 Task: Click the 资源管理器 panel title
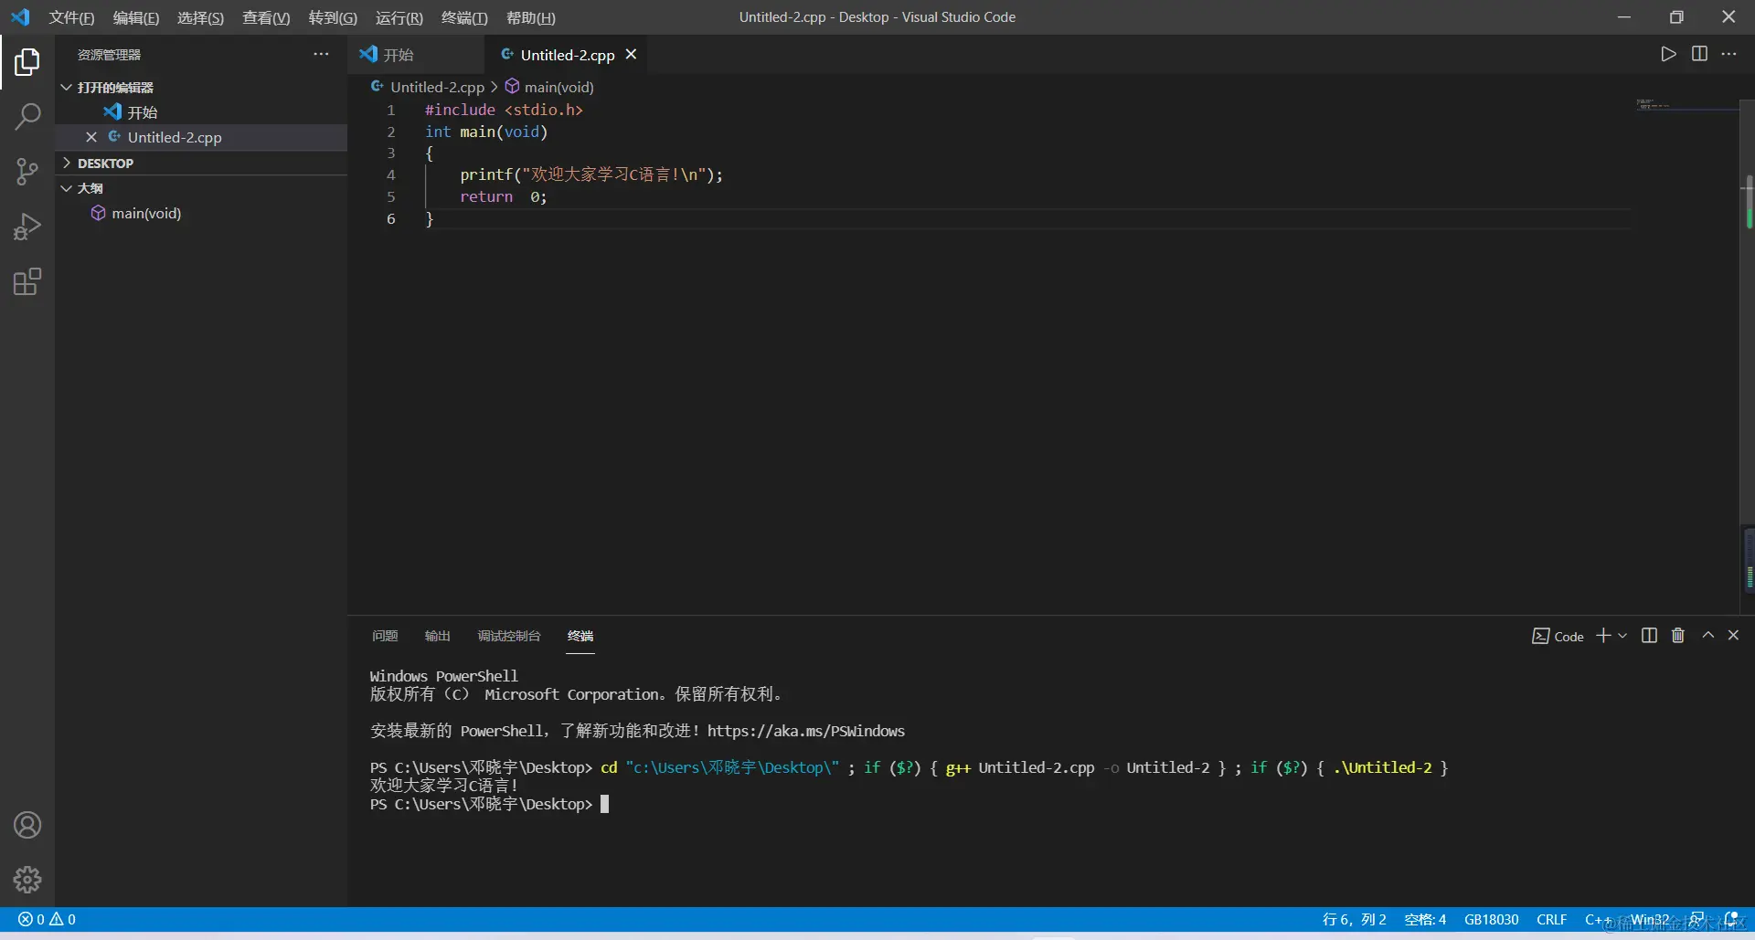tap(109, 55)
